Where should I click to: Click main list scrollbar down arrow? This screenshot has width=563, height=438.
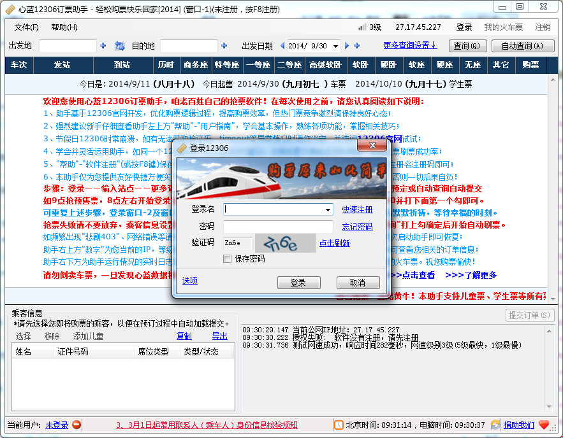click(x=553, y=298)
